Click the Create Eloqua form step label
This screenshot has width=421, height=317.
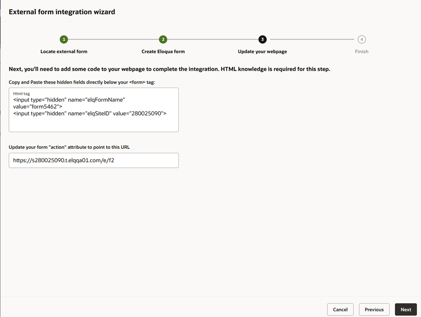click(x=163, y=52)
